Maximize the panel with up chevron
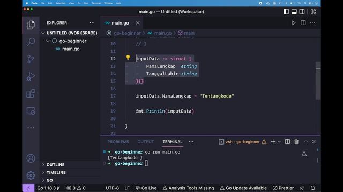The height and width of the screenshot is (192, 343). pos(306,142)
